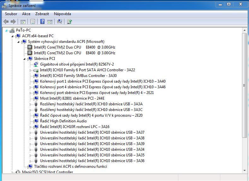Select Most Intel 82801 sběrnice PCI - 244E

(x=72, y=98)
